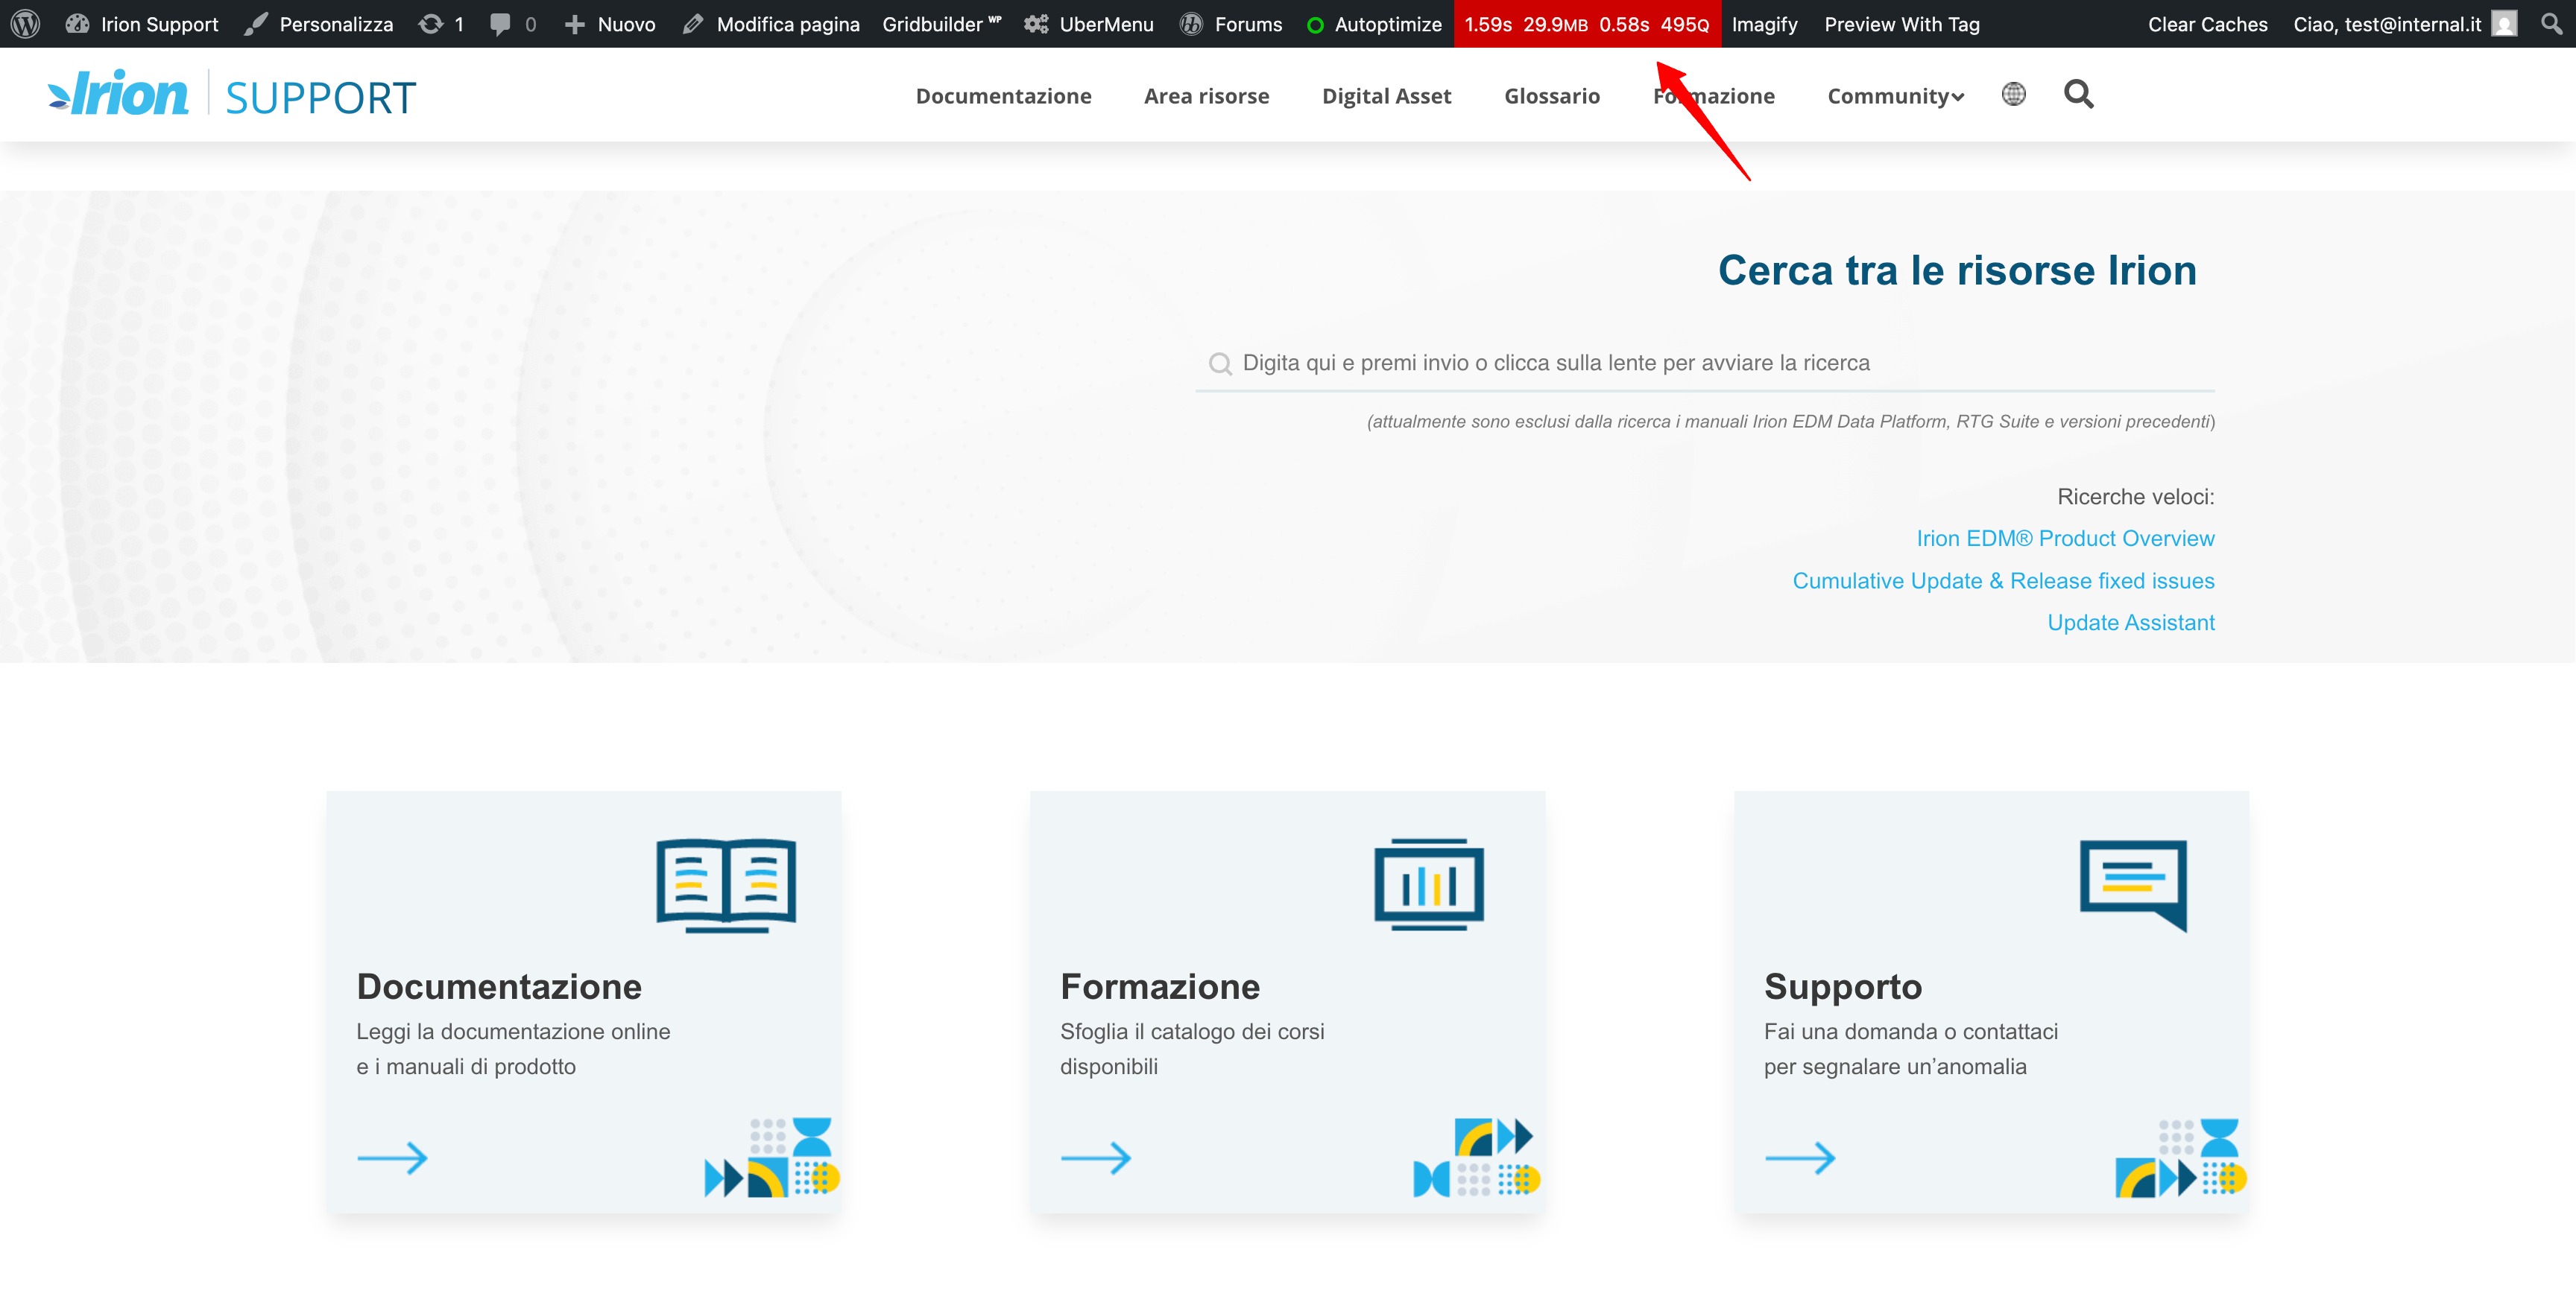2576x1311 pixels.
Task: Click Modifica pagina in the admin bar
Action: coord(771,24)
